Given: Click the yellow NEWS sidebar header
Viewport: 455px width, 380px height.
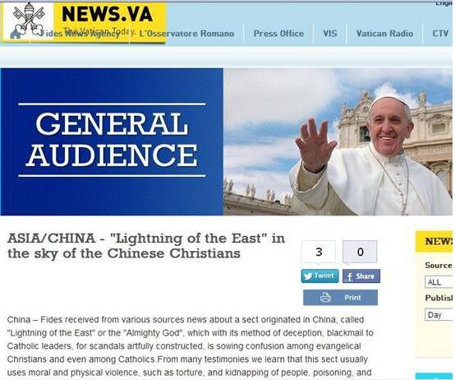Looking at the screenshot, I should (434, 242).
